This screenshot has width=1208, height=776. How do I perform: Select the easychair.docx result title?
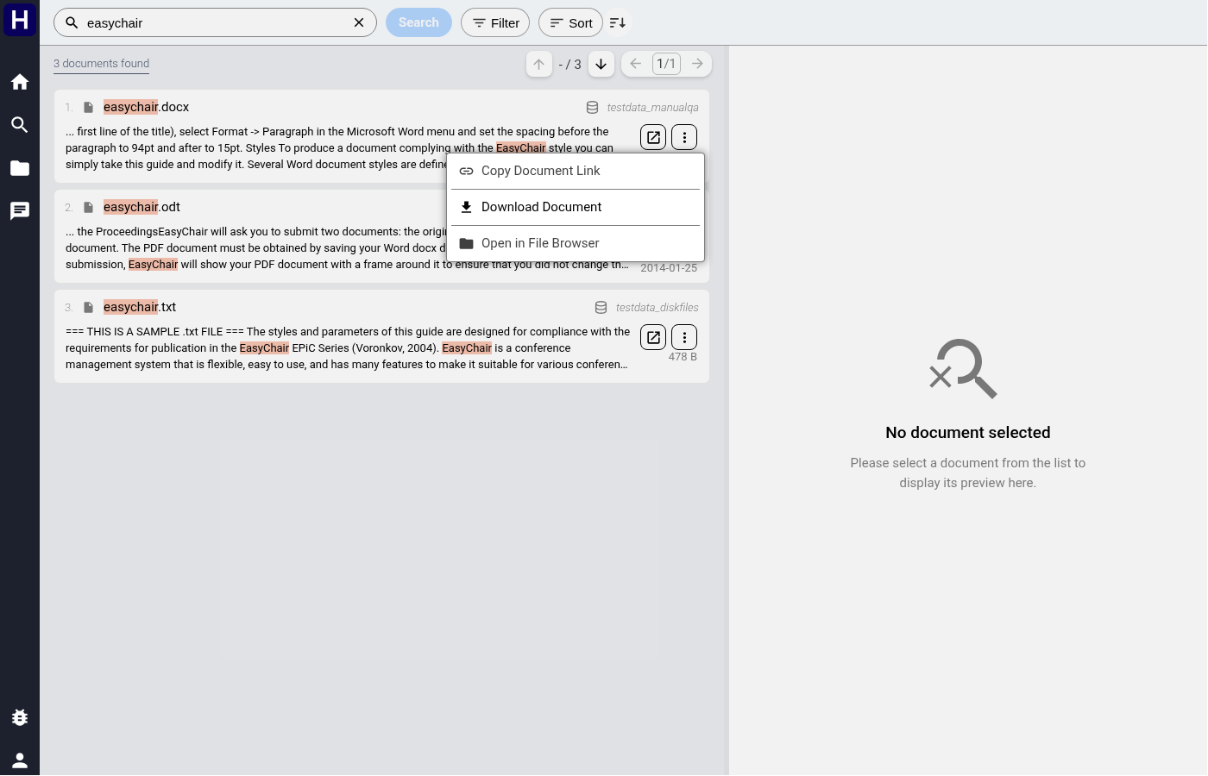(x=146, y=107)
